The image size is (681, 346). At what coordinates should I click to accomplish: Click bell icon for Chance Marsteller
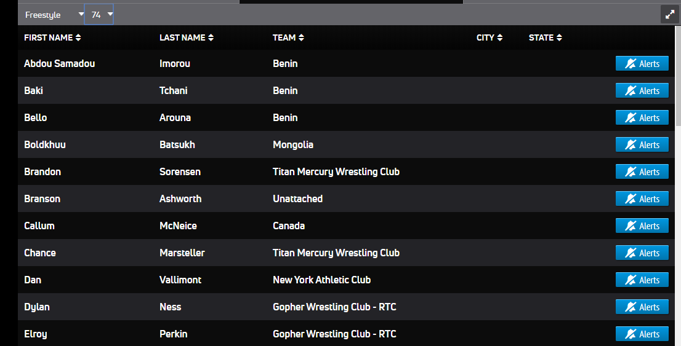click(x=631, y=253)
